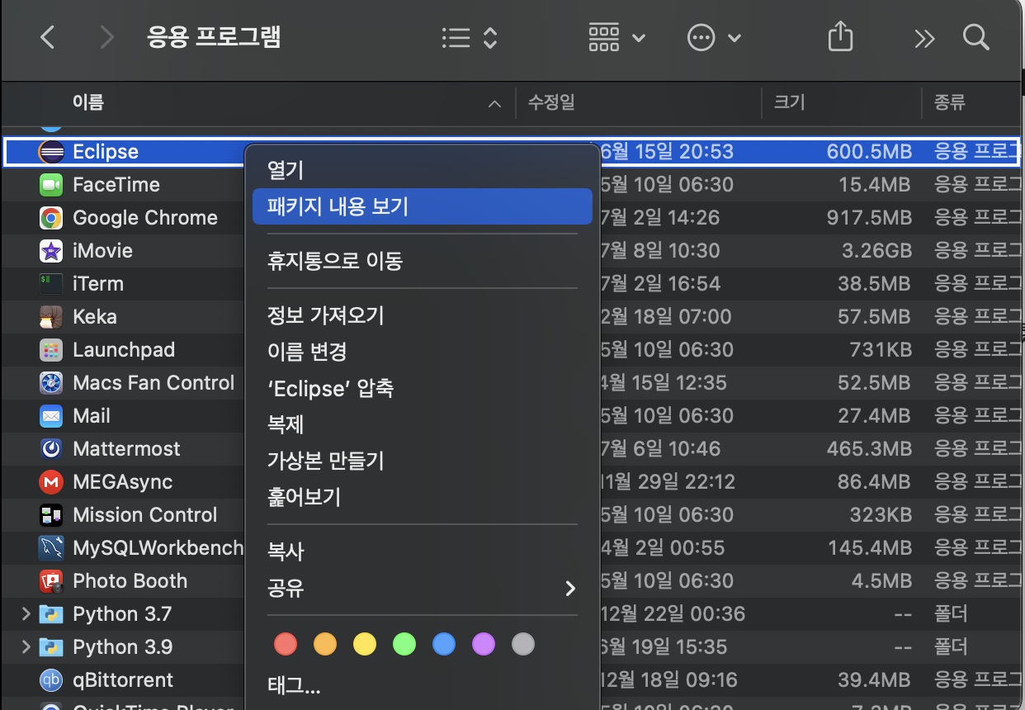Click the Mission Control app icon
This screenshot has width=1025, height=710.
pos(51,515)
